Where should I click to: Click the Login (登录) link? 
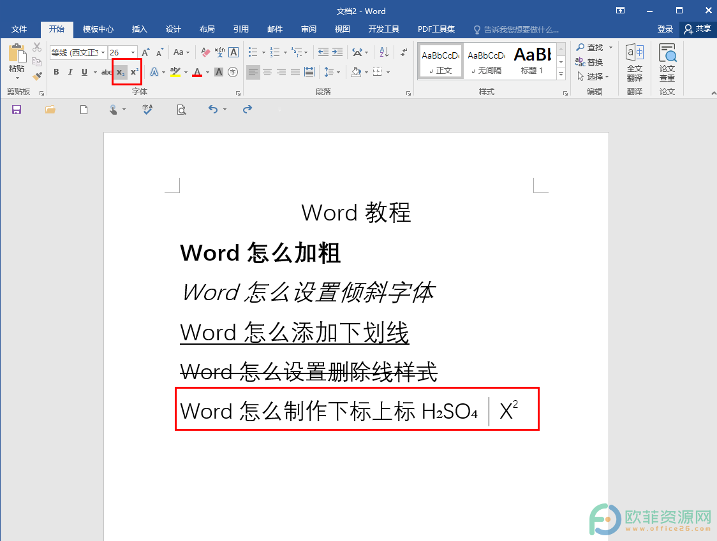point(665,29)
